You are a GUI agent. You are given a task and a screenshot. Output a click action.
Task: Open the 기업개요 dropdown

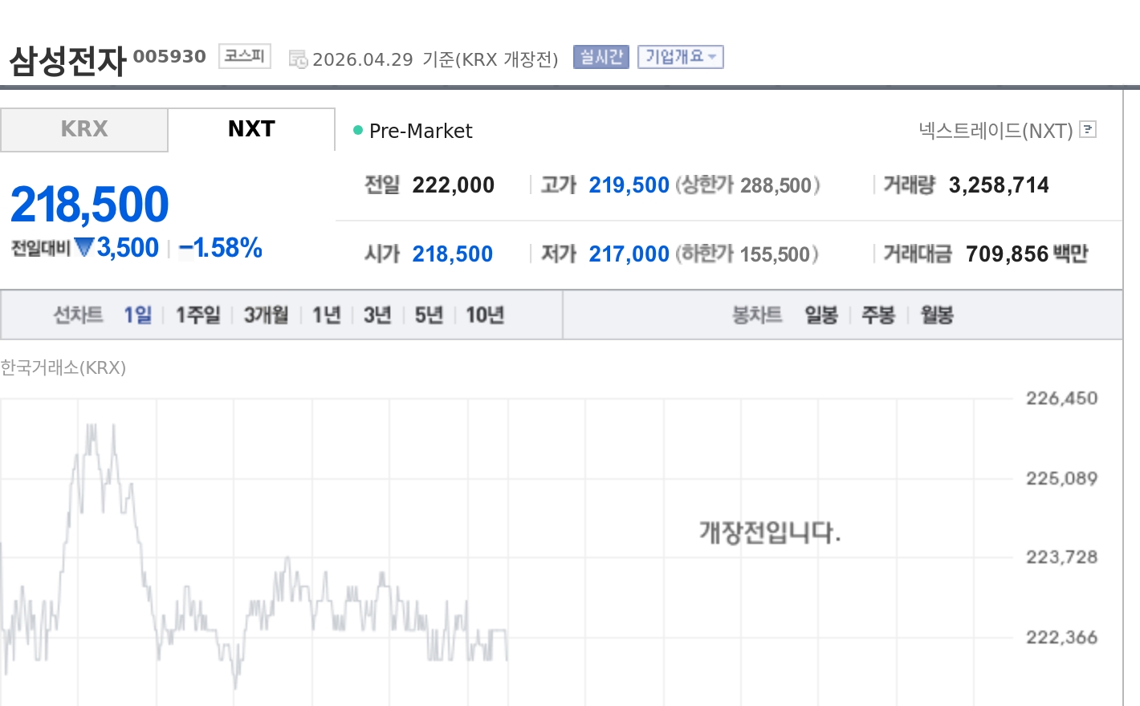tap(680, 57)
